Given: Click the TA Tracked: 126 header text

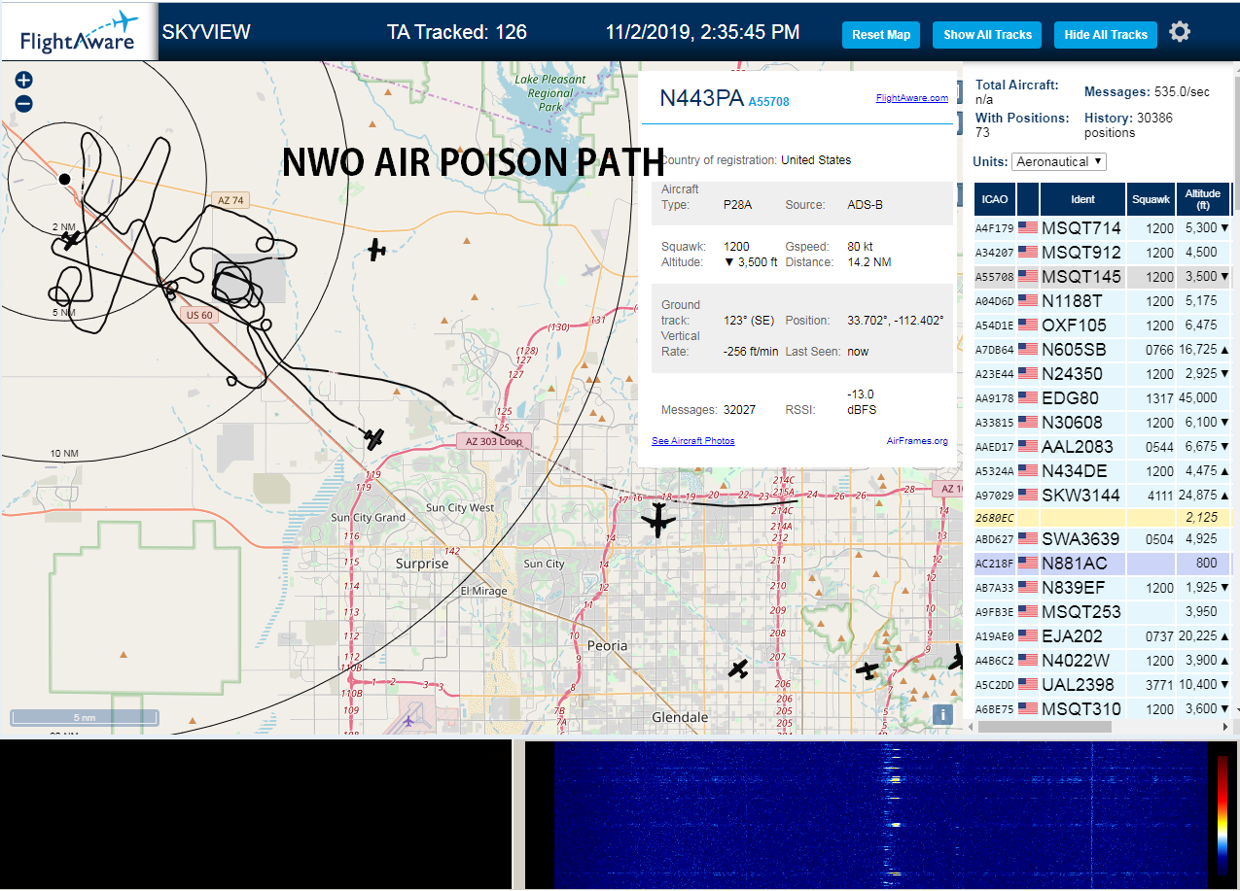Looking at the screenshot, I should click(x=457, y=32).
